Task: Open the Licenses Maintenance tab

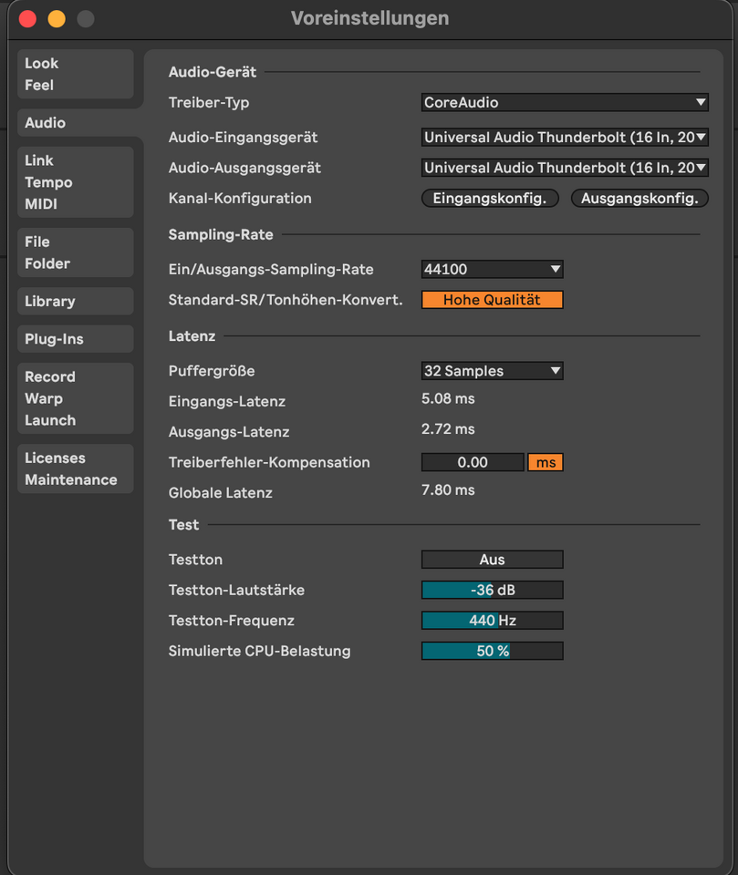Action: click(x=76, y=468)
